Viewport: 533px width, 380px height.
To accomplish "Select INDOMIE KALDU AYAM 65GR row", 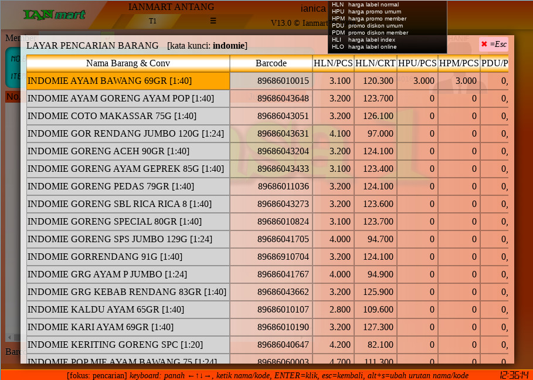I will point(128,310).
